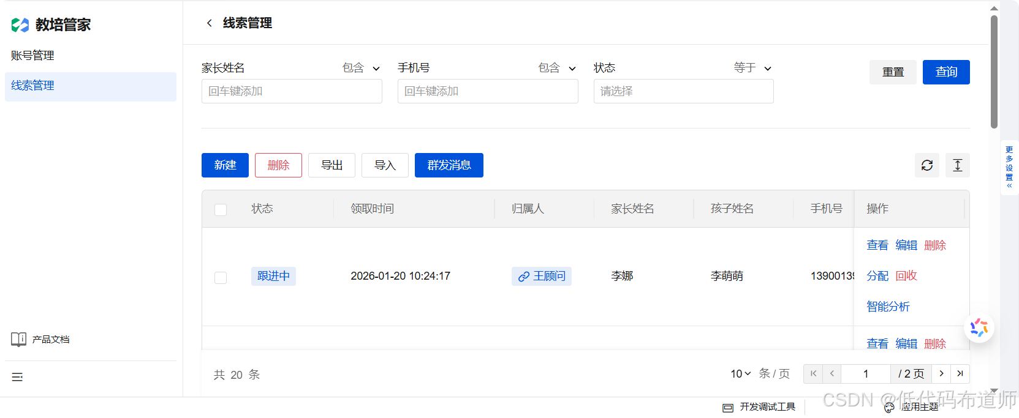Check the checkbox for the 李娜 row
The height and width of the screenshot is (418, 1019).
click(x=221, y=277)
